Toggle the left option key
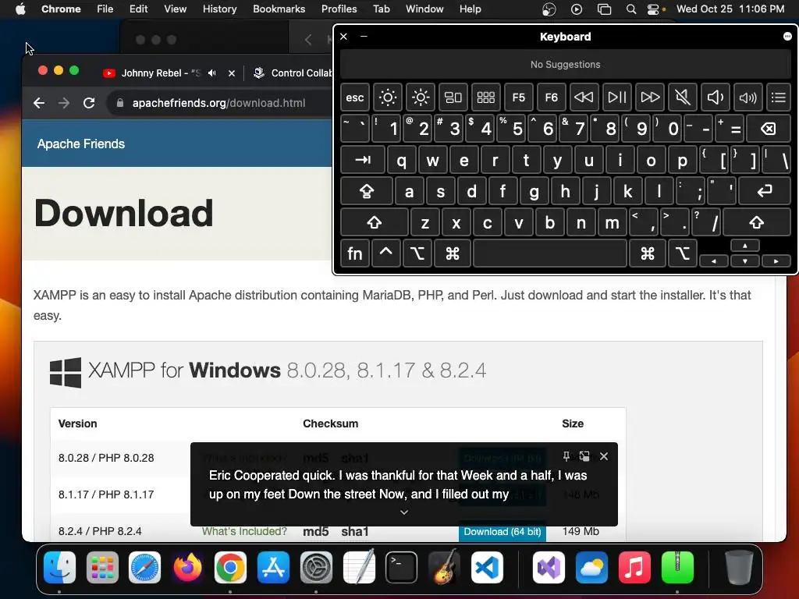799x599 pixels. tap(417, 253)
